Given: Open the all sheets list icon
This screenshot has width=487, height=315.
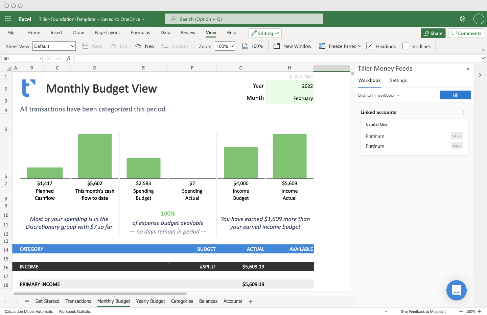Looking at the screenshot, I should click(27, 301).
